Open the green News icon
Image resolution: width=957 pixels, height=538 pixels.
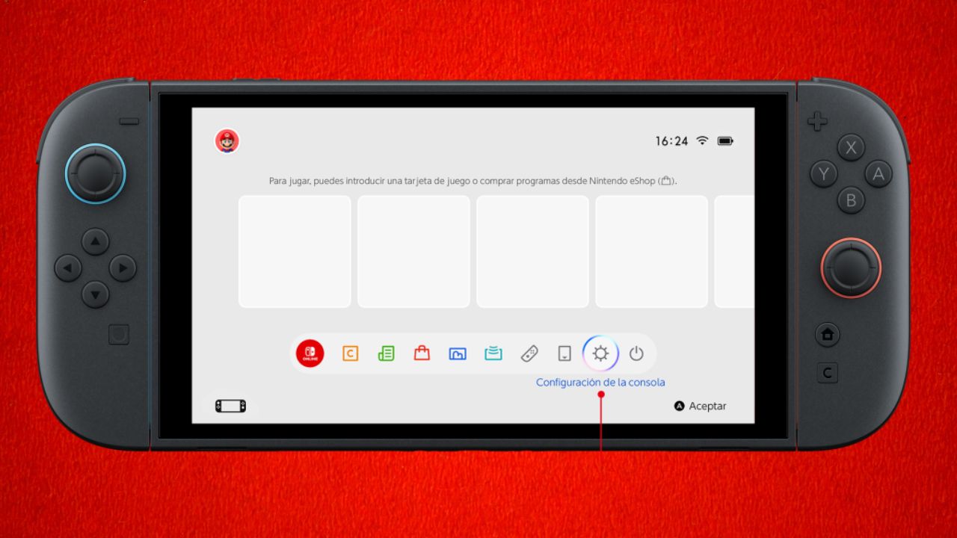coord(386,353)
